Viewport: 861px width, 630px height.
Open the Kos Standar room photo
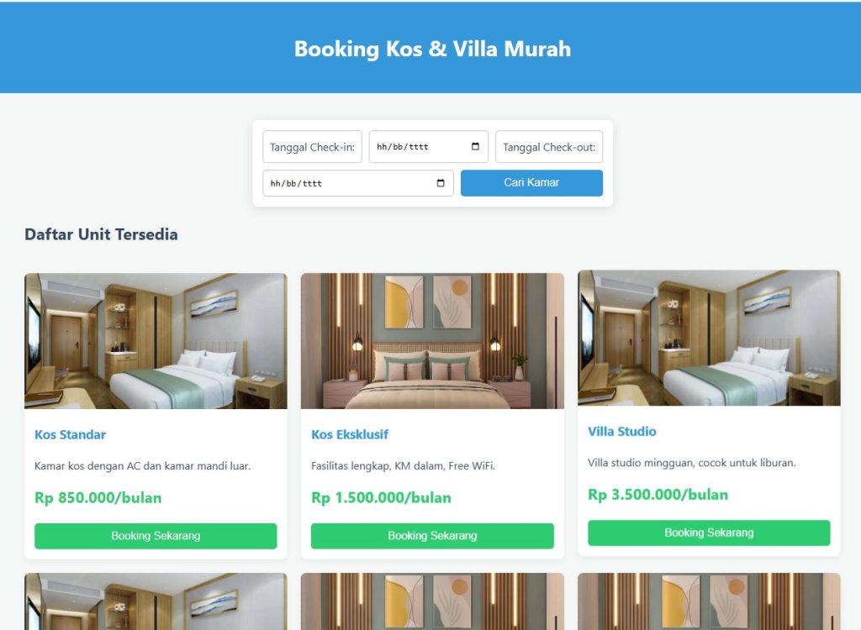[156, 341]
